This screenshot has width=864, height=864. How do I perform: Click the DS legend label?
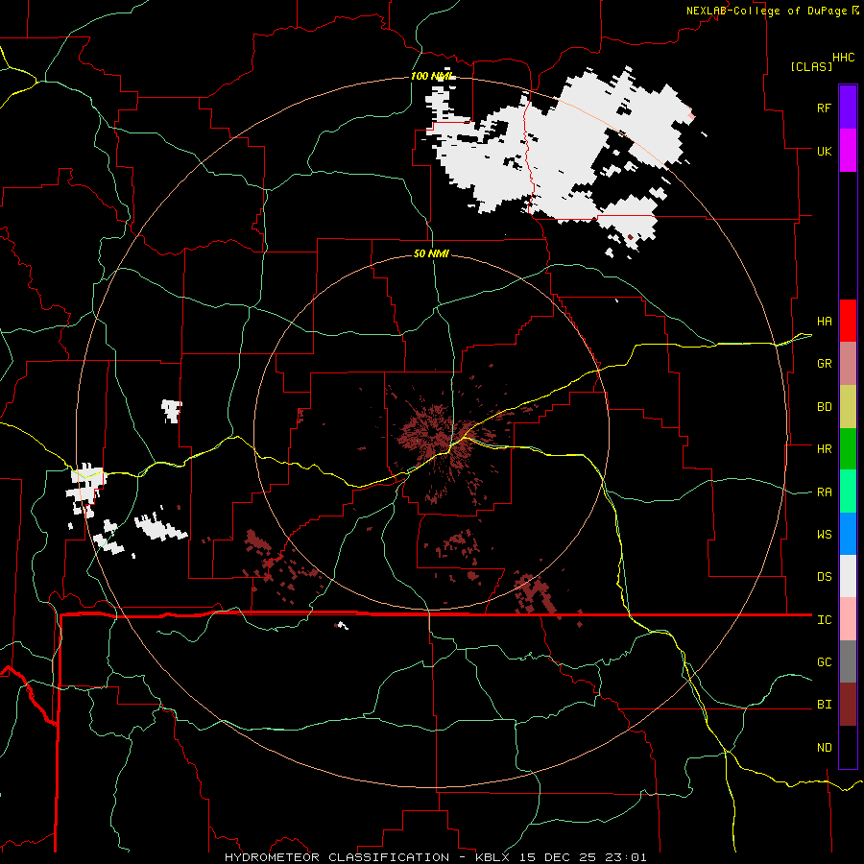tap(824, 577)
